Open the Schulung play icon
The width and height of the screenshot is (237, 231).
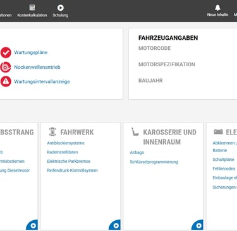[61, 8]
